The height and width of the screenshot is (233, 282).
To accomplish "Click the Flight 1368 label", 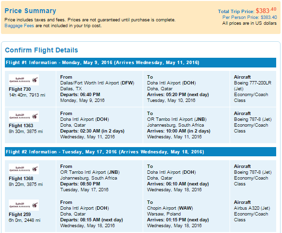I will (21, 179).
